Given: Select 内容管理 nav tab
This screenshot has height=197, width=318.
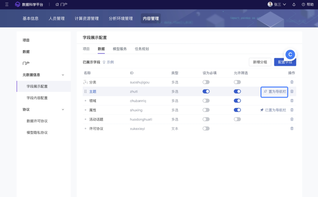Looking at the screenshot, I should coord(151,19).
